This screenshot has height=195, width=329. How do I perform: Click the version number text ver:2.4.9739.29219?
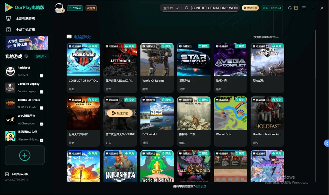click(16, 180)
